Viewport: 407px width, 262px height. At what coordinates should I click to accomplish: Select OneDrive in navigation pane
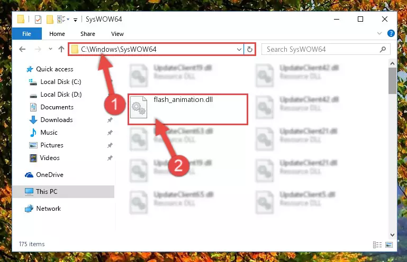(50, 175)
